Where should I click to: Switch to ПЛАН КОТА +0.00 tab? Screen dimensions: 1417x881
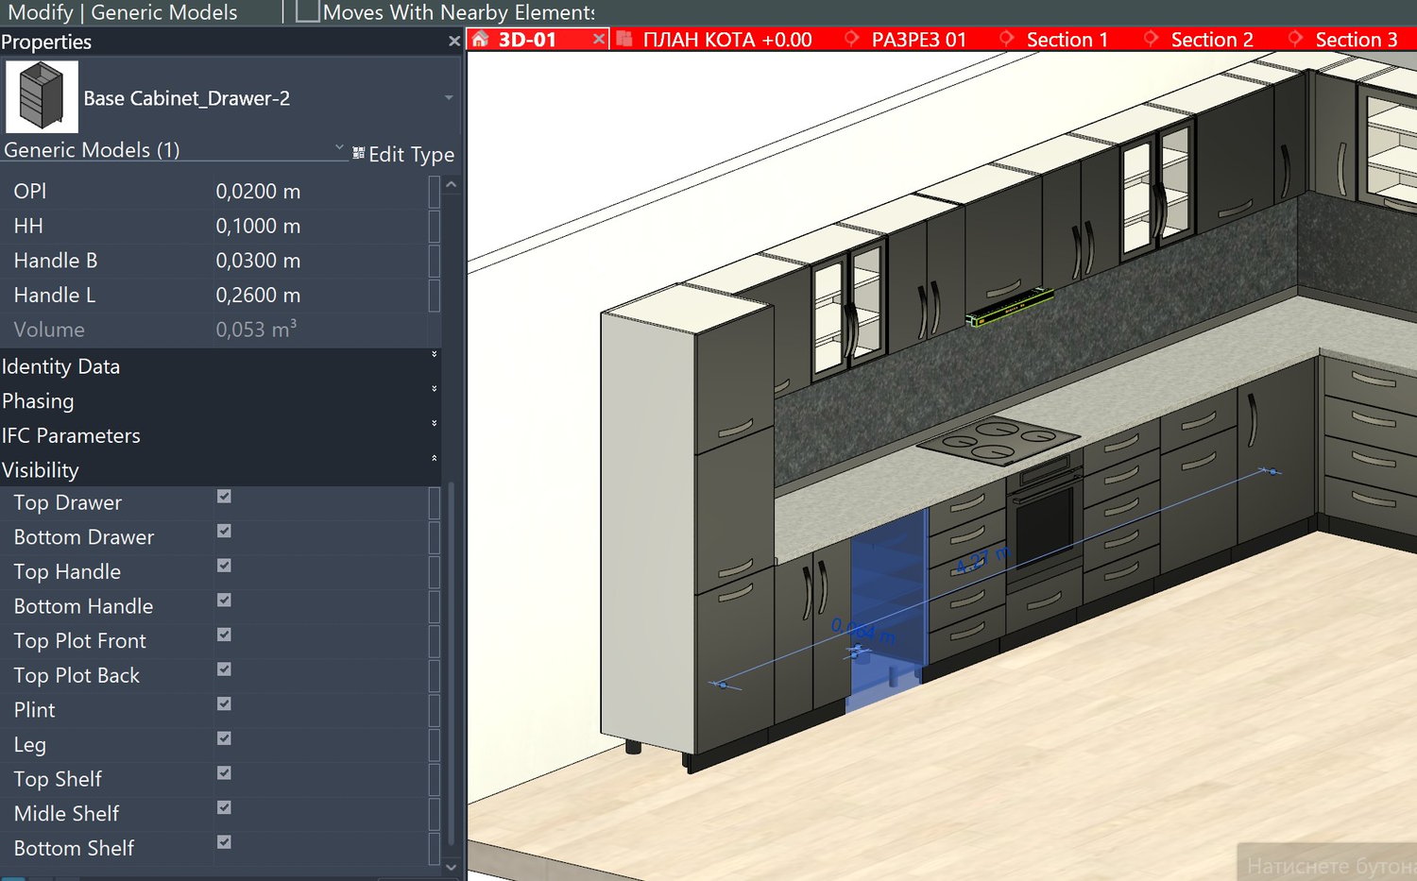tap(726, 40)
